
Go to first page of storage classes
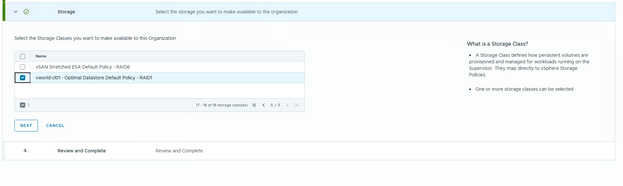[254, 105]
